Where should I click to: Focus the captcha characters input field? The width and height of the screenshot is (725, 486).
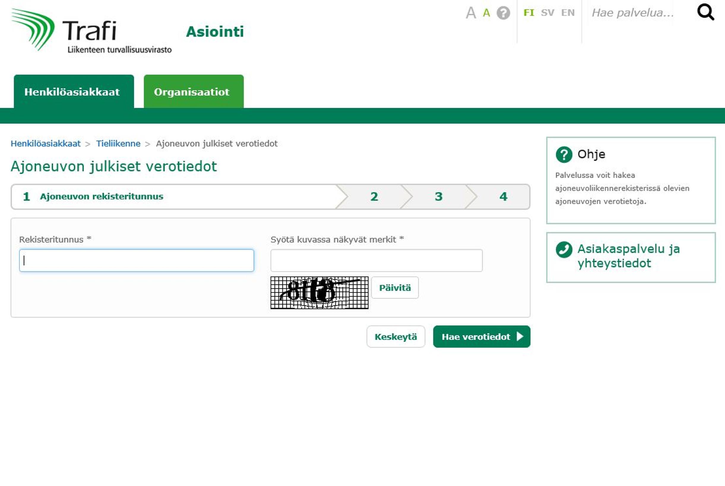376,260
